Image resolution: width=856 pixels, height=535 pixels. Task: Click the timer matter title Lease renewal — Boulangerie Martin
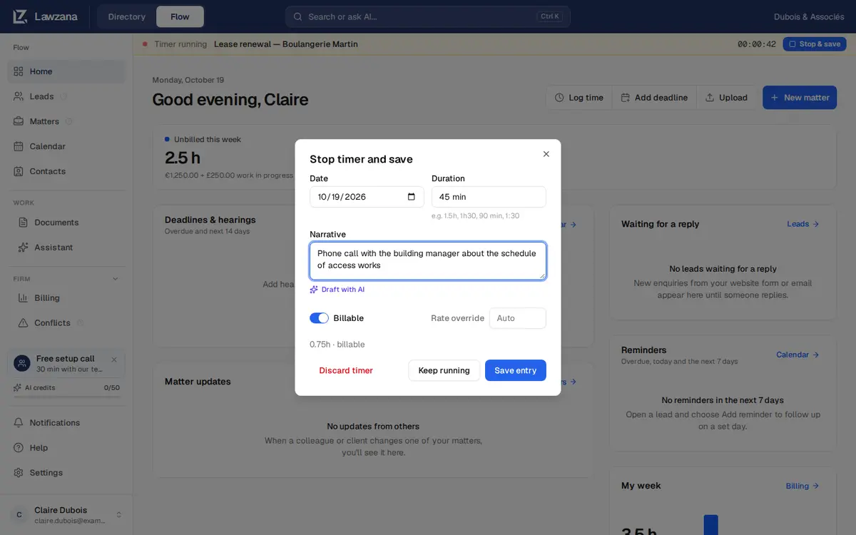click(286, 44)
